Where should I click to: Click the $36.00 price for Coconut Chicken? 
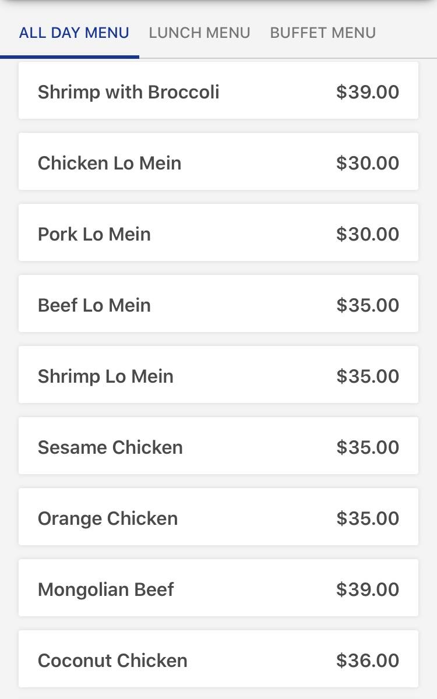(368, 661)
